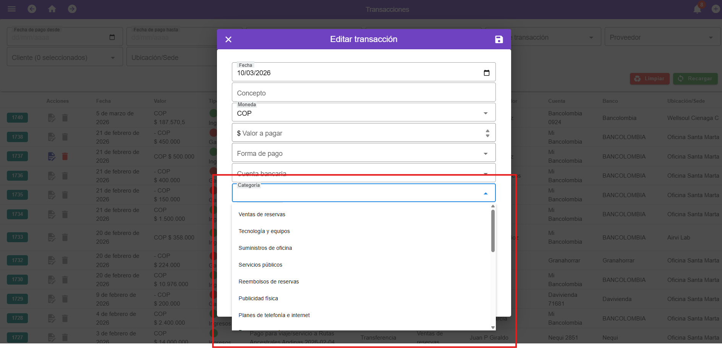
Task: Pick Servicios públicos option
Action: point(260,265)
